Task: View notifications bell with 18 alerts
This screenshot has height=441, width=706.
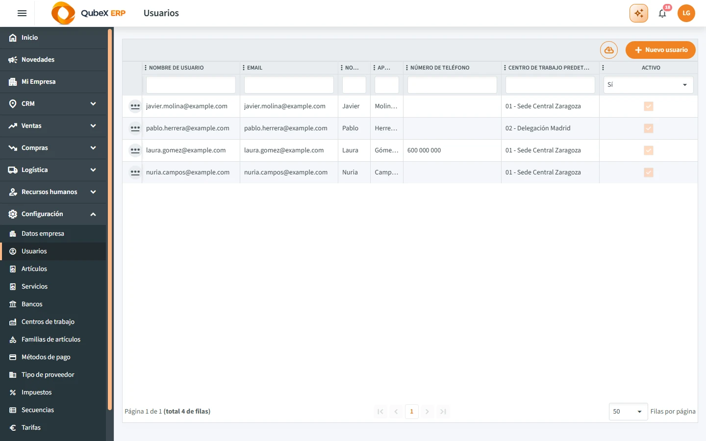Action: pyautogui.click(x=663, y=13)
